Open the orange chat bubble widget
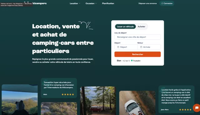Image resolution: width=200 pixels, height=115 pixels. click(197, 108)
